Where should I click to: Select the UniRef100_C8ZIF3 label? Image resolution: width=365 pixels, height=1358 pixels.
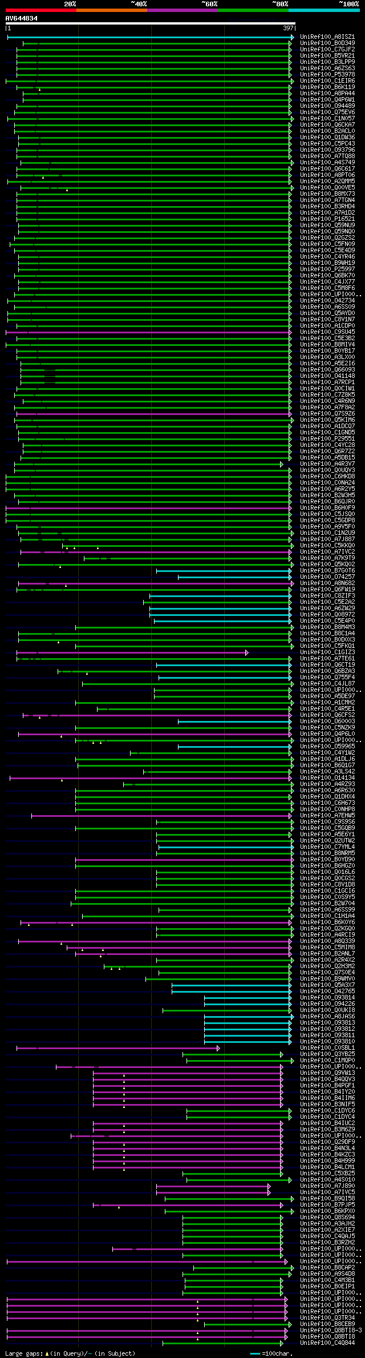(327, 596)
